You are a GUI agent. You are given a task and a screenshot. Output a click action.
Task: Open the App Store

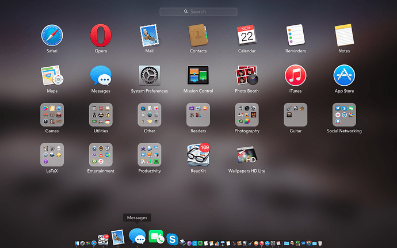tap(344, 75)
